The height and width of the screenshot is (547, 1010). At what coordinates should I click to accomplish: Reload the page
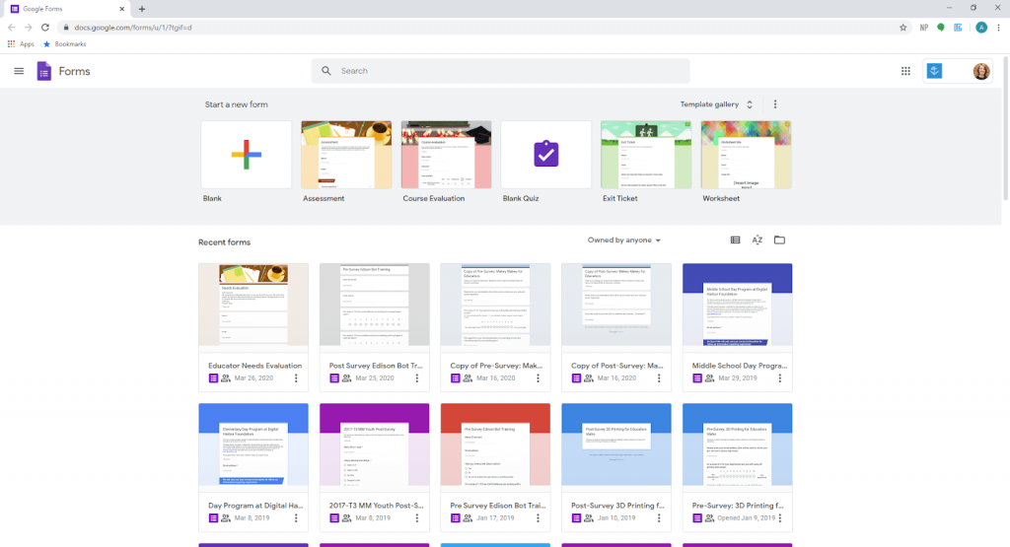(x=45, y=28)
